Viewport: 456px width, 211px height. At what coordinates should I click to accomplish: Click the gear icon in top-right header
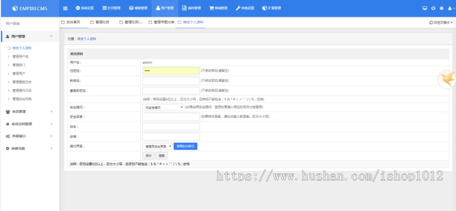(441, 8)
